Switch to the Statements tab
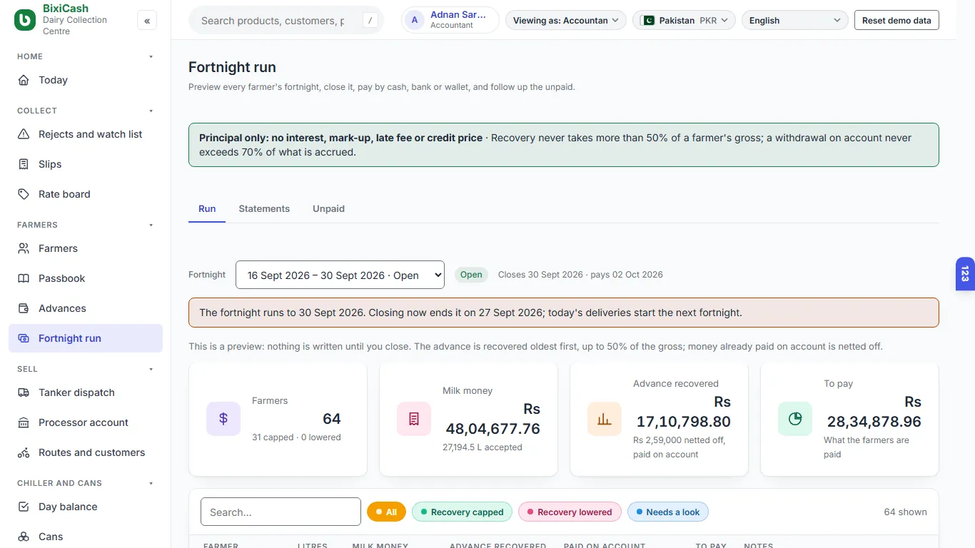Image resolution: width=975 pixels, height=548 pixels. pos(264,208)
